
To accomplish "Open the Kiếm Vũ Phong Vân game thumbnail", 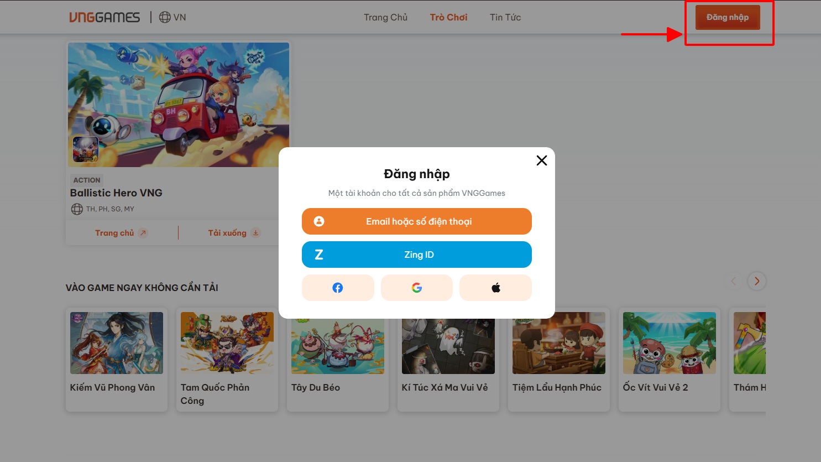I will (117, 343).
